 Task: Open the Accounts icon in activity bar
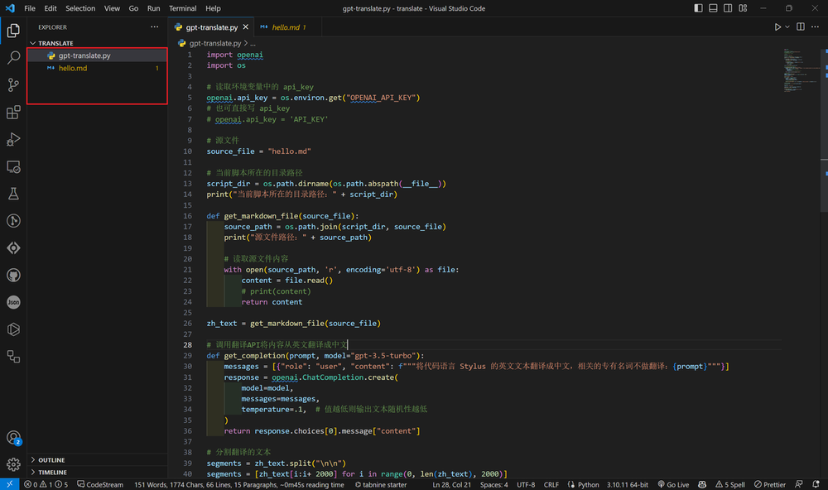[x=13, y=438]
